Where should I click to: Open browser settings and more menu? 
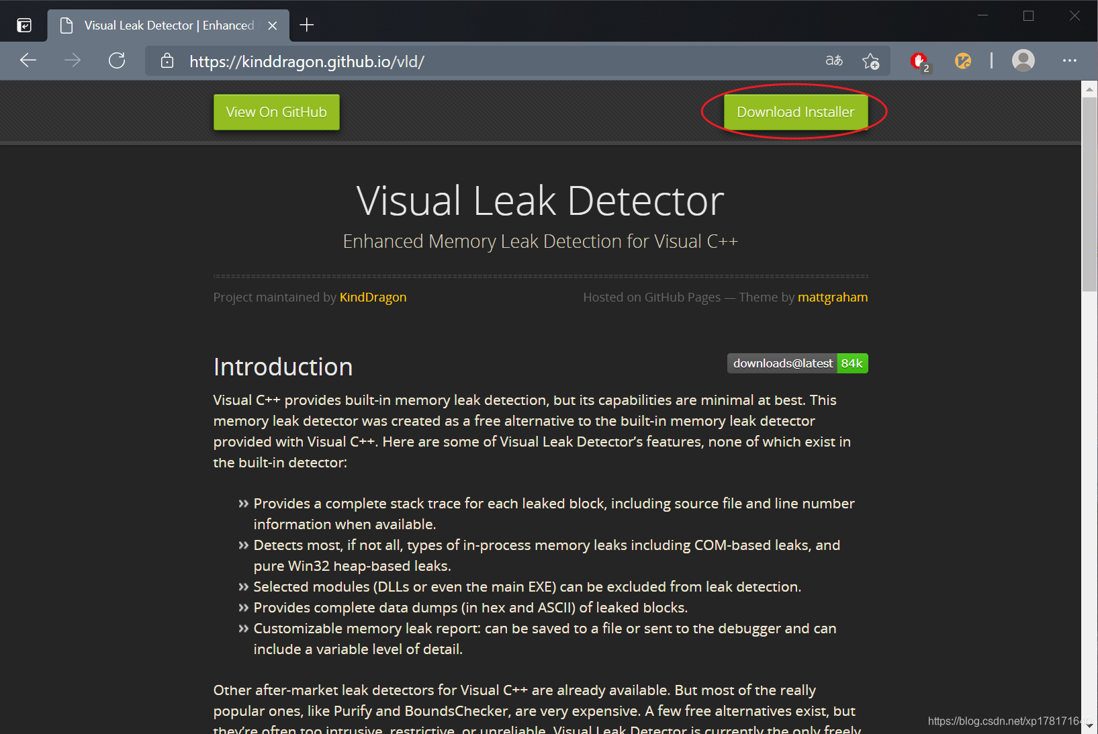[1069, 60]
